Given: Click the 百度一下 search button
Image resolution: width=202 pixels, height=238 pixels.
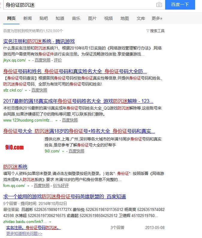Looking at the screenshot, I should point(180,5).
